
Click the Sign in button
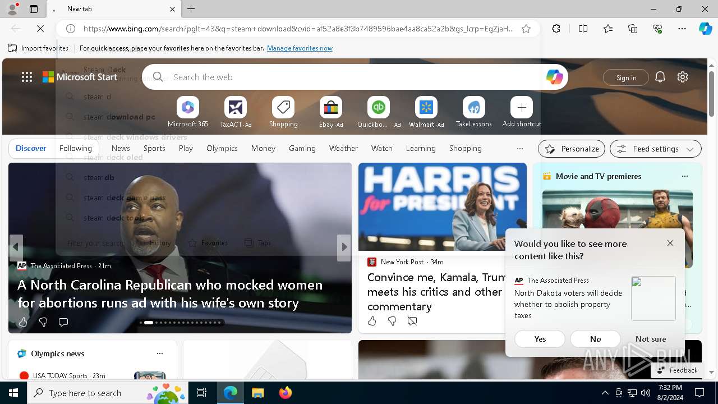point(626,77)
